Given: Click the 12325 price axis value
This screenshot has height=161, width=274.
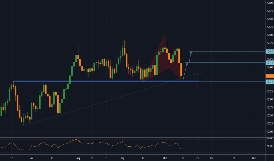Looking at the screenshot, I should coord(270,91).
